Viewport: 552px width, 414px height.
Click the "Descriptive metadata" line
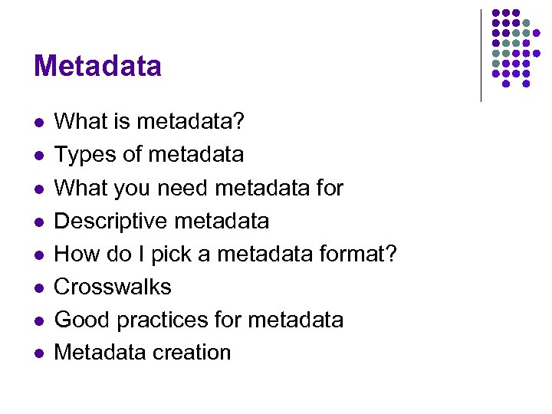click(162, 221)
